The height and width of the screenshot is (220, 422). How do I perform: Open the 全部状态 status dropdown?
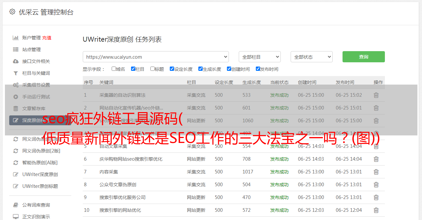coord(312,57)
